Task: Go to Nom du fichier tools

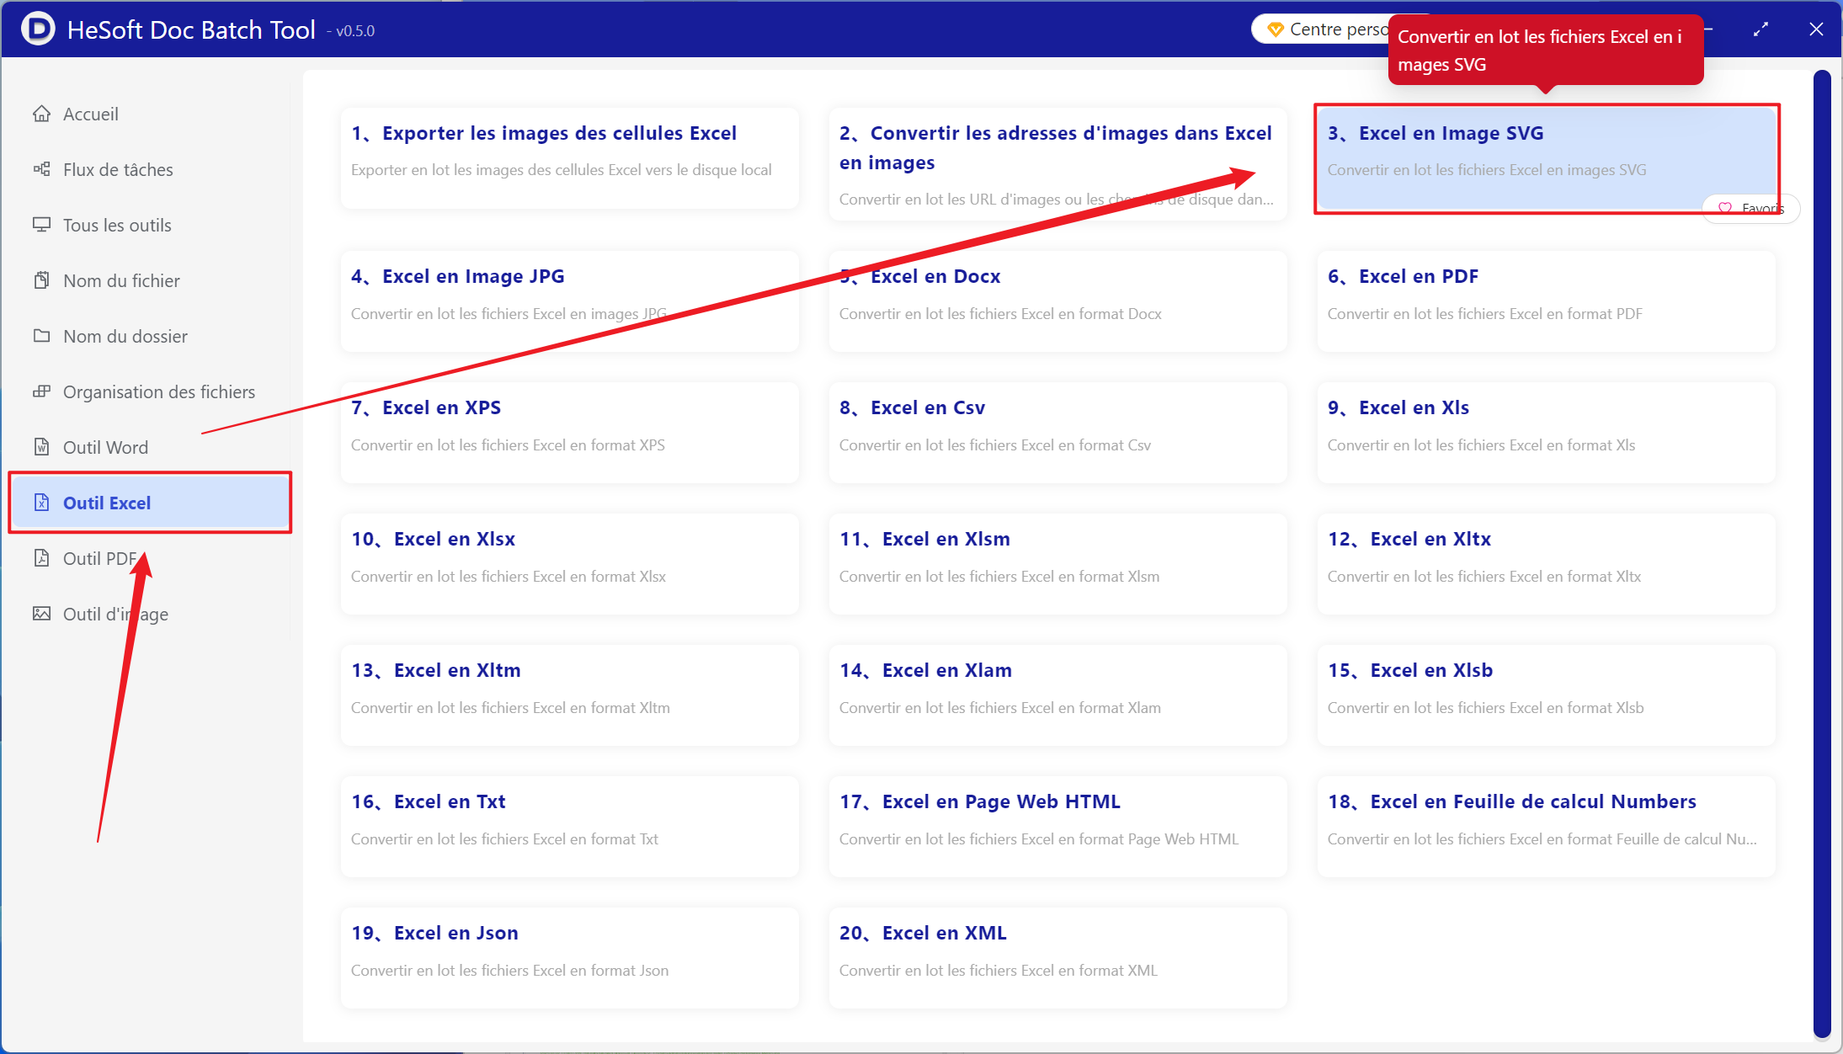Action: (150, 280)
